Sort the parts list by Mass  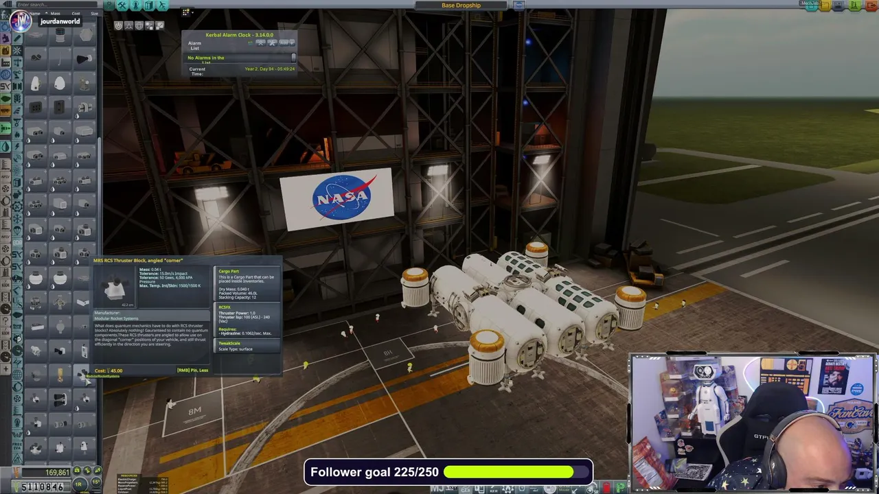click(56, 14)
